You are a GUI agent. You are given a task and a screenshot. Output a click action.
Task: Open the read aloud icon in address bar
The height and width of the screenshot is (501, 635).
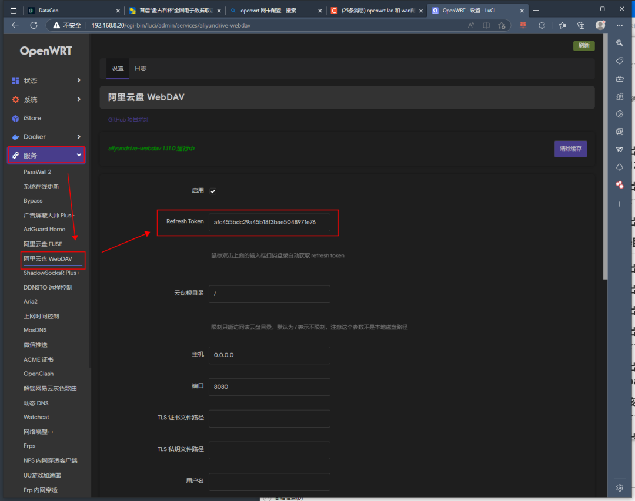[x=471, y=25]
